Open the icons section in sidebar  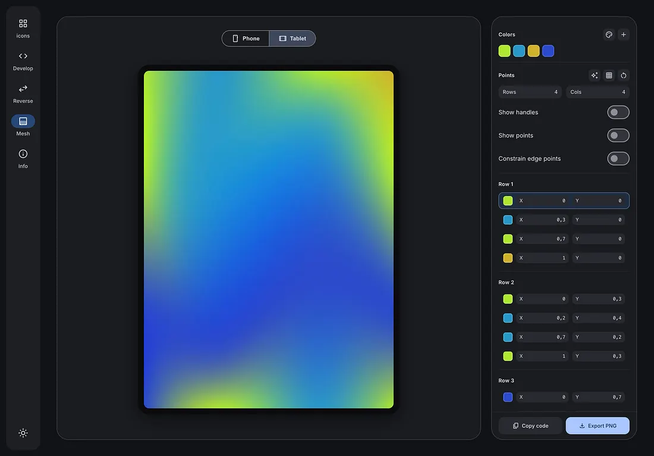[23, 29]
